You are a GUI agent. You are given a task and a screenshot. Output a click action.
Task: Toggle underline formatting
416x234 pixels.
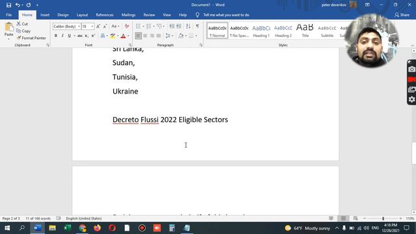click(x=70, y=36)
